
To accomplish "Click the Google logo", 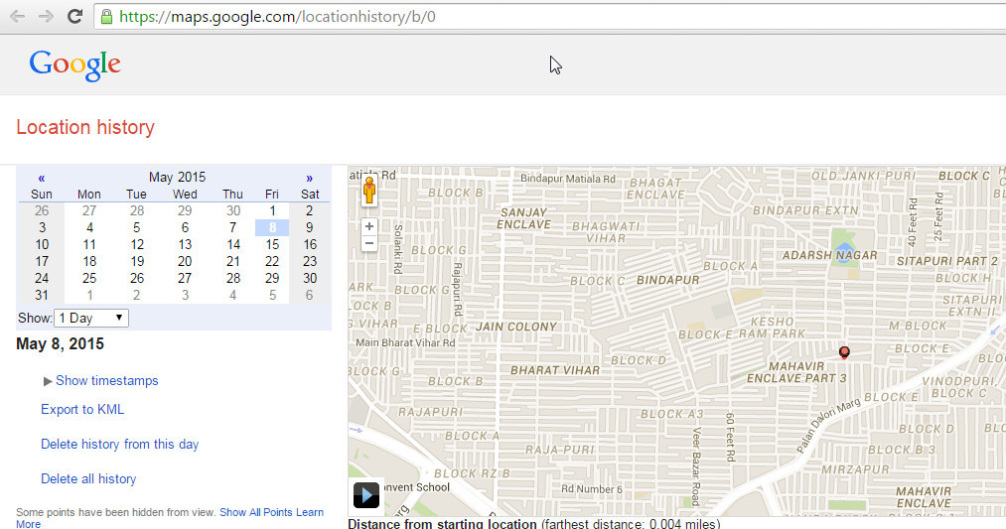I will (75, 65).
